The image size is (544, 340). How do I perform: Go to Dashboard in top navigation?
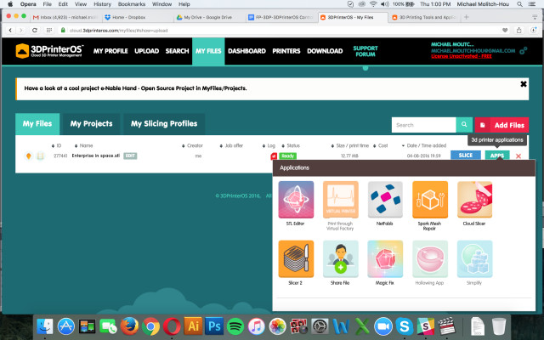[246, 51]
